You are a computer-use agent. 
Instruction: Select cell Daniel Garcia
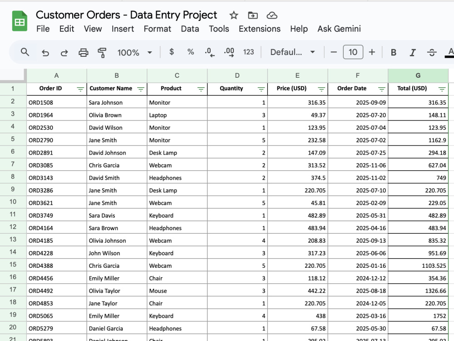pyautogui.click(x=117, y=328)
